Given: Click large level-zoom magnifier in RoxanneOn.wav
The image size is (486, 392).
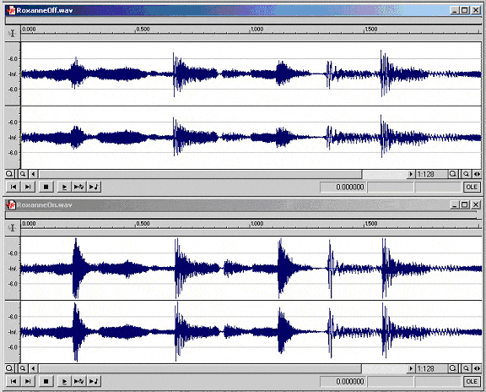Looking at the screenshot, I should tap(9, 368).
